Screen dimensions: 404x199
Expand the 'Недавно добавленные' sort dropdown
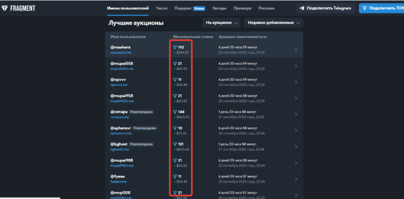tap(273, 23)
